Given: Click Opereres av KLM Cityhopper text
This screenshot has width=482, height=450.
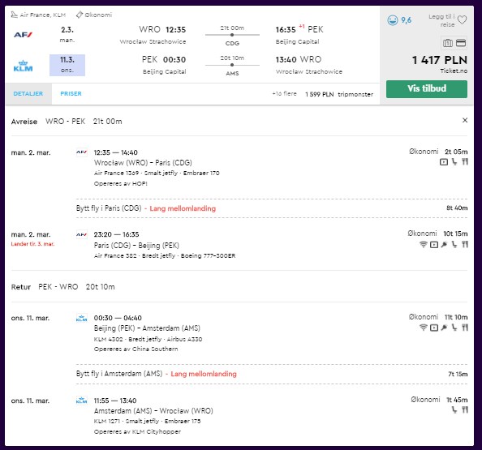Looking at the screenshot, I should pyautogui.click(x=137, y=432).
